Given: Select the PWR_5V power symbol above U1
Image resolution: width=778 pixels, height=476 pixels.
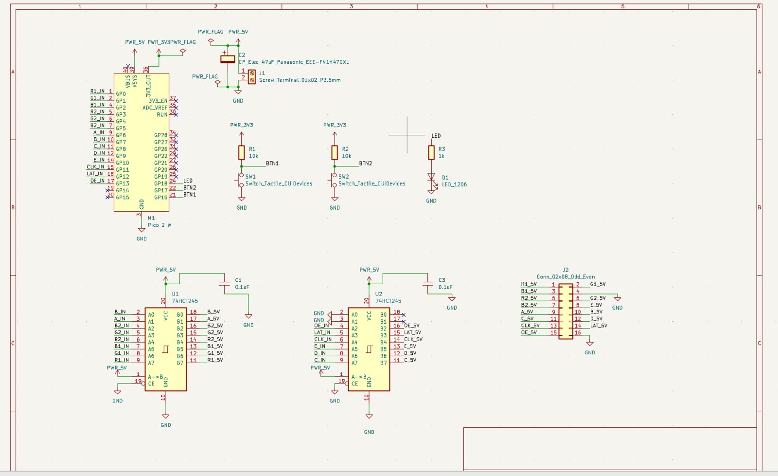Looking at the screenshot, I should coord(166,279).
